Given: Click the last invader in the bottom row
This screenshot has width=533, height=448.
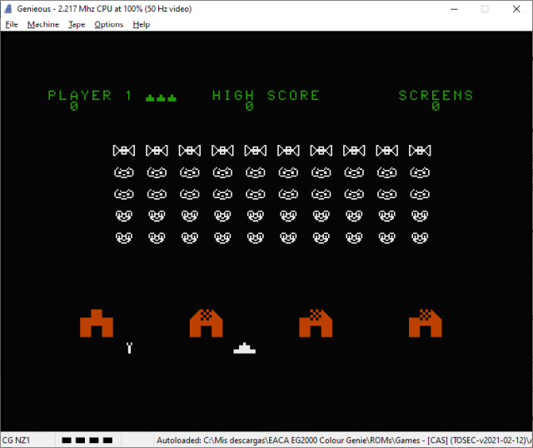Looking at the screenshot, I should tap(420, 238).
